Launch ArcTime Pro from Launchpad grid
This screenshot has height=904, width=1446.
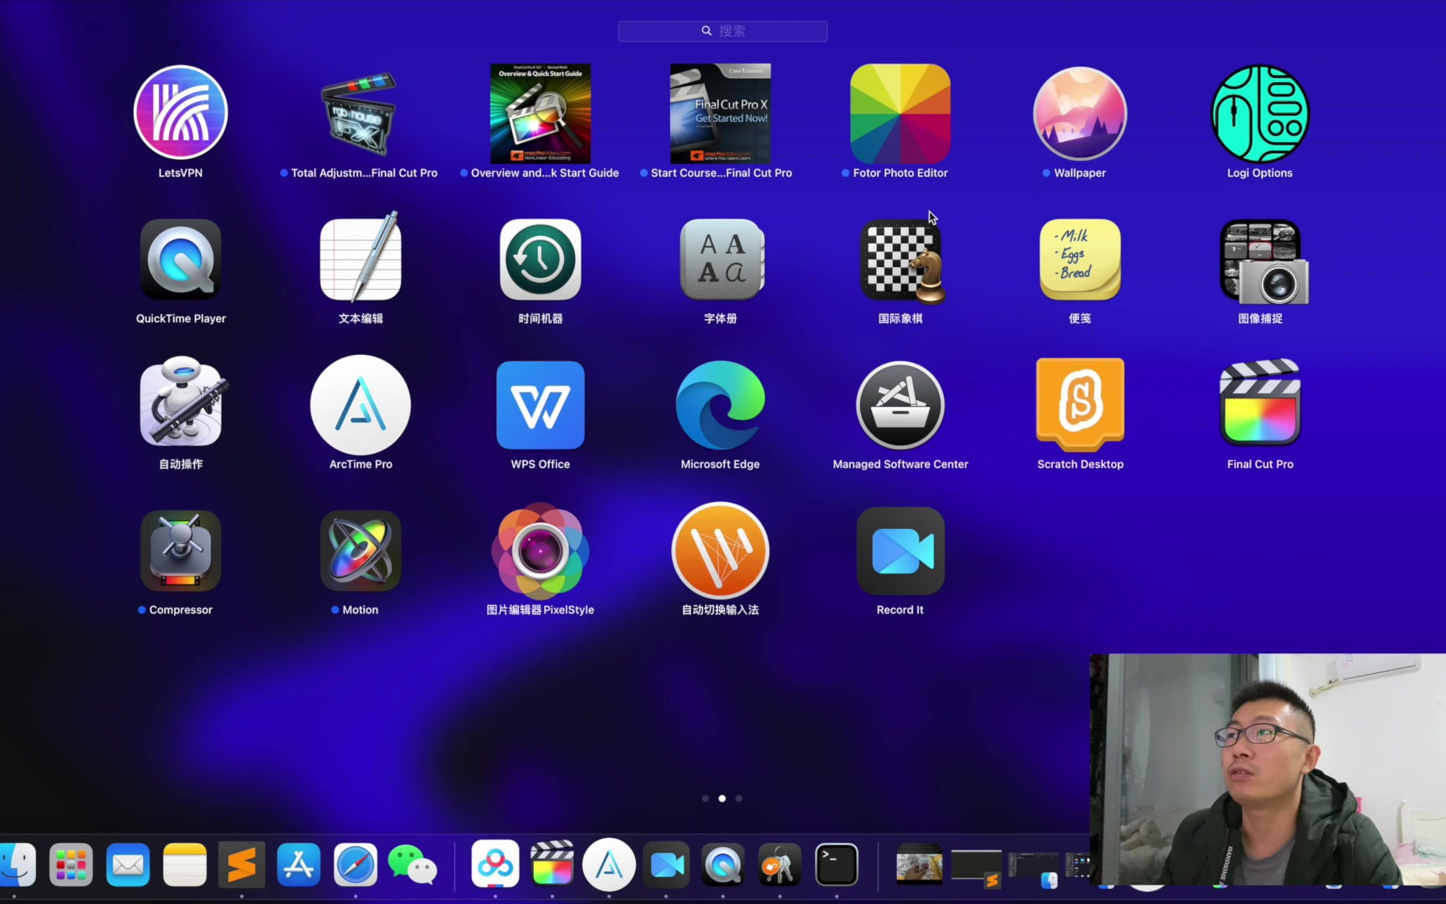361,405
